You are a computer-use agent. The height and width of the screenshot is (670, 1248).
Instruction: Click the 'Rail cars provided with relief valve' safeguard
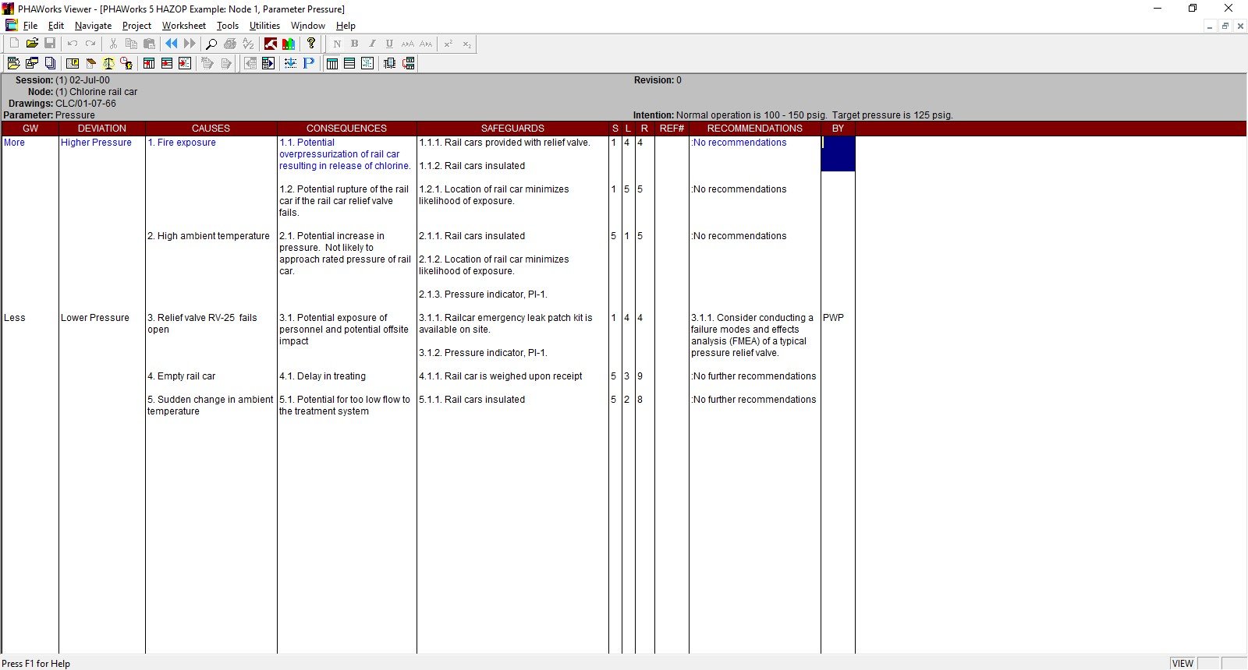point(505,143)
